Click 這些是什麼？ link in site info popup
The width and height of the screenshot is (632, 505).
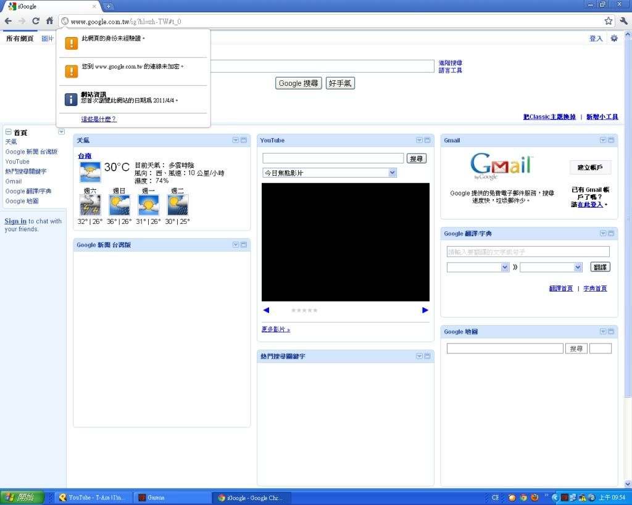[x=99, y=119]
